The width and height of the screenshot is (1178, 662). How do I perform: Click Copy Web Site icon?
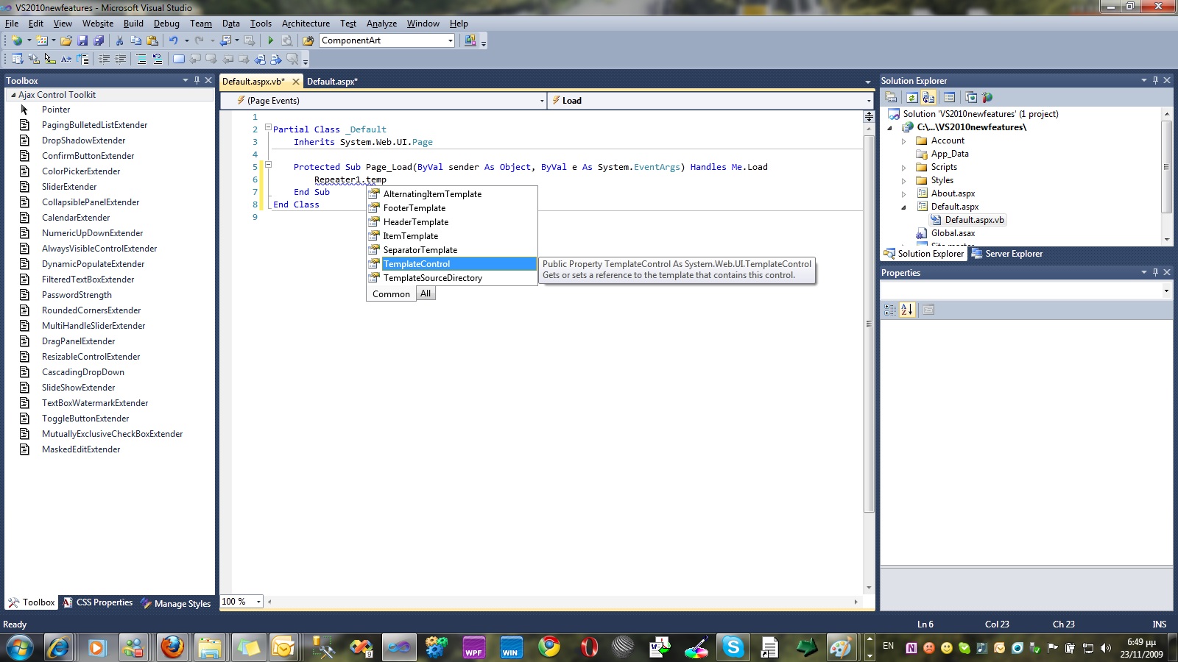click(971, 97)
